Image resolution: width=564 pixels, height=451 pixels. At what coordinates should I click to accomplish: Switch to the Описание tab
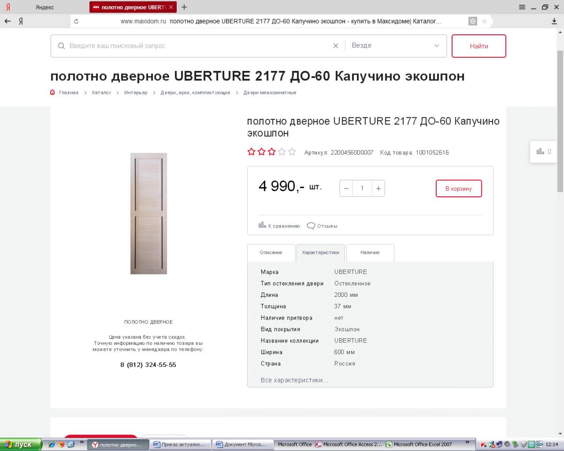(271, 253)
